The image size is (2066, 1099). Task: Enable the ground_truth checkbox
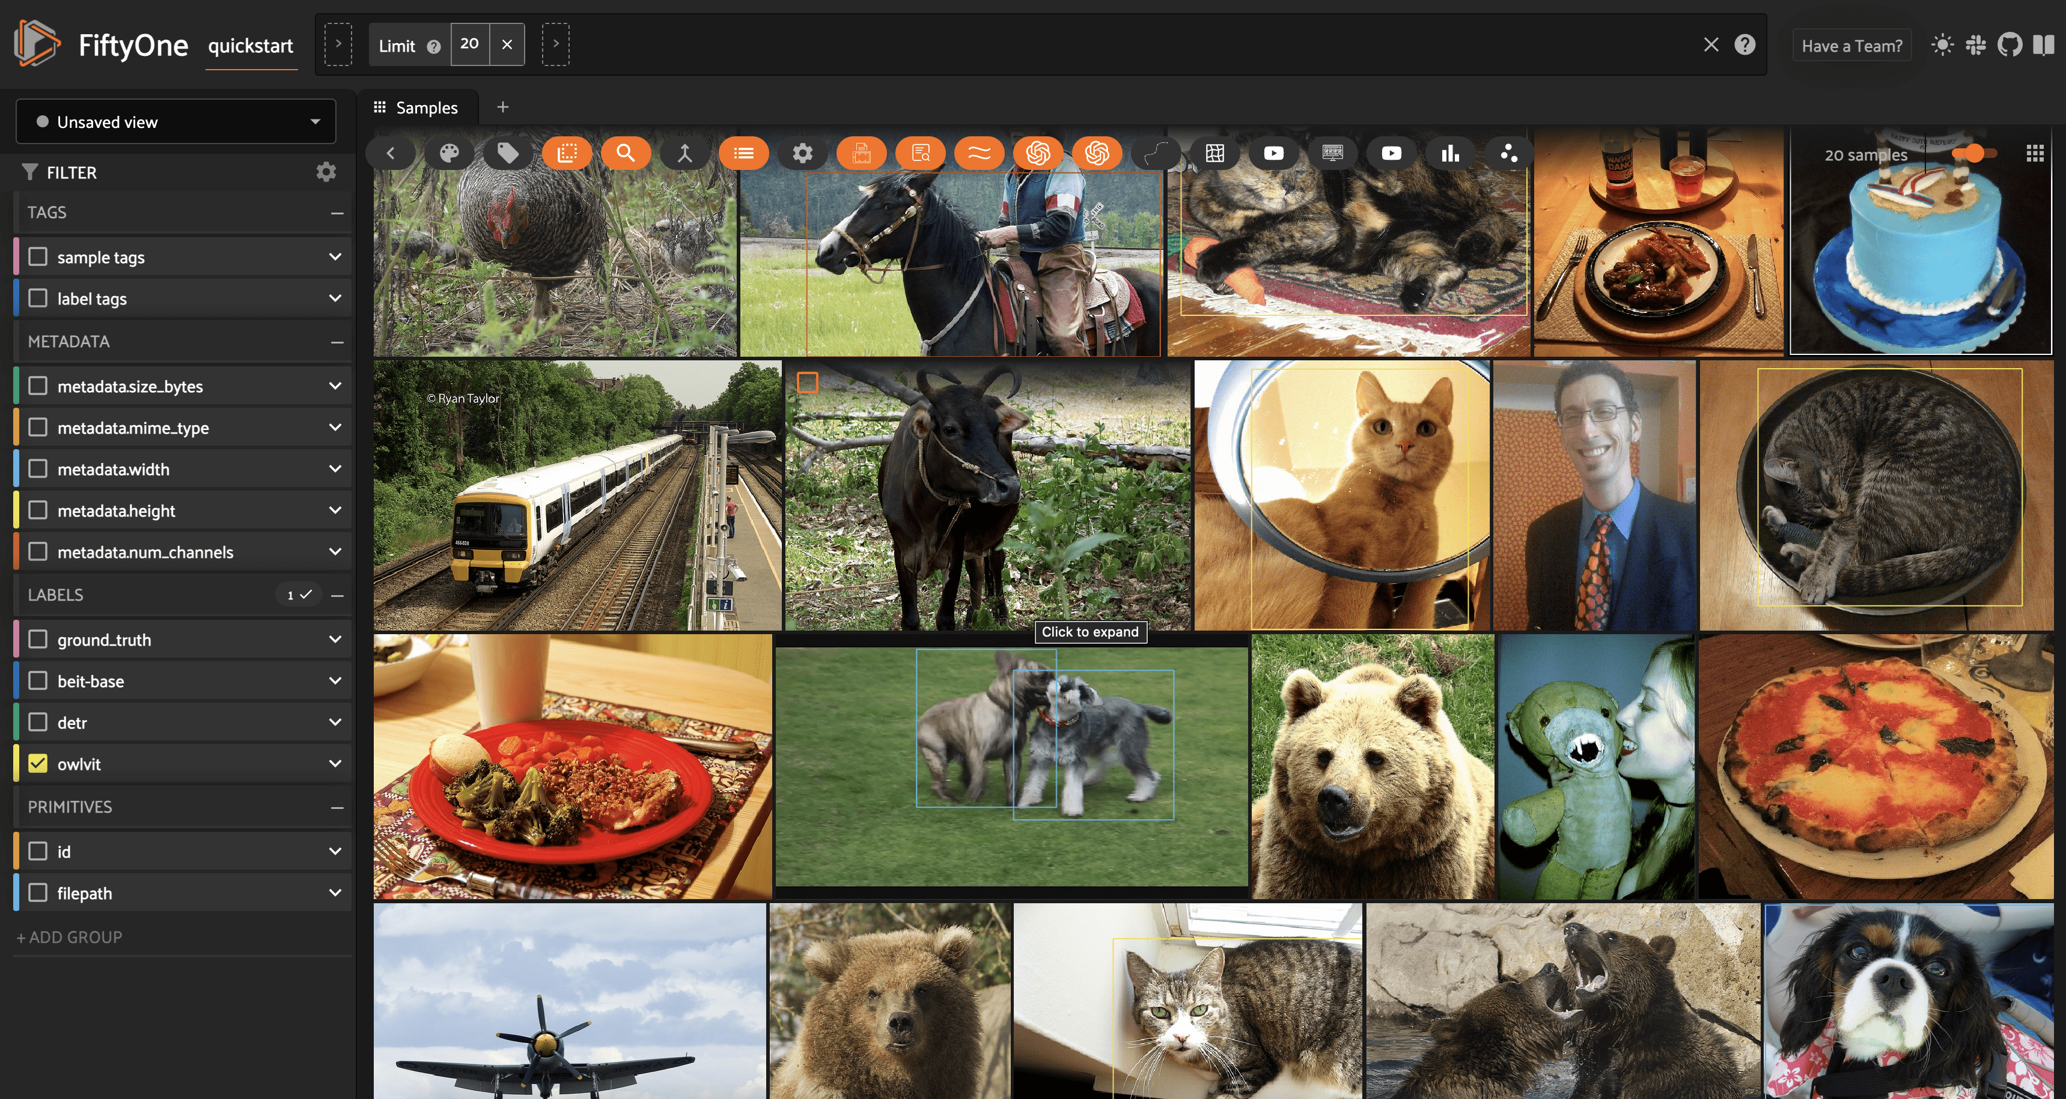coord(38,639)
